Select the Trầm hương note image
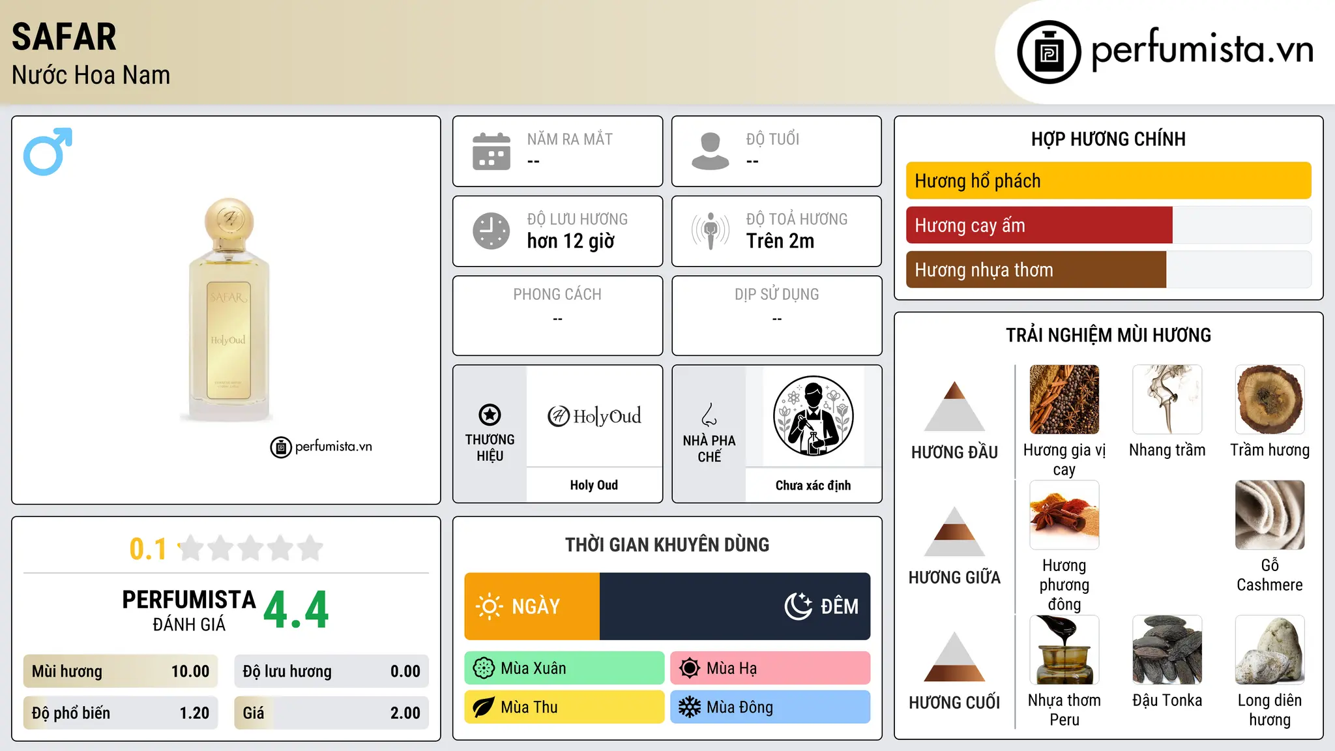Viewport: 1335px width, 751px height. point(1270,400)
